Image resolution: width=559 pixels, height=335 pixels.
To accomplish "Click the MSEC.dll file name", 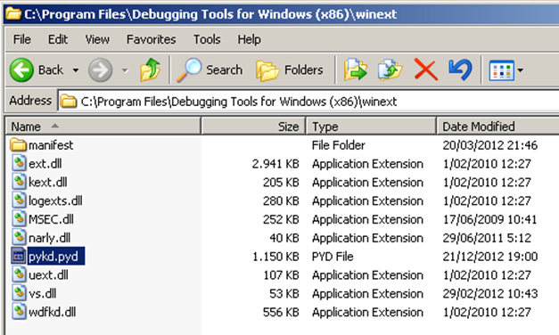I will [51, 219].
